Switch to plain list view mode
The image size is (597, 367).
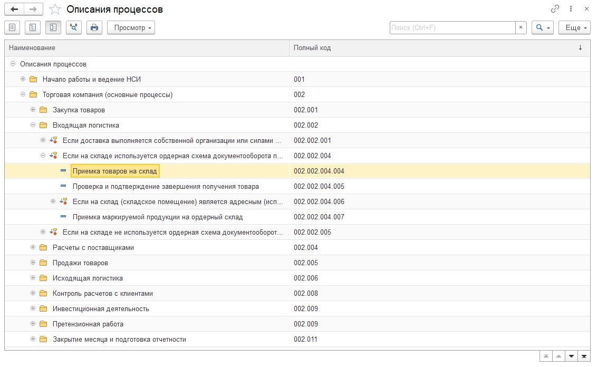[x=12, y=27]
